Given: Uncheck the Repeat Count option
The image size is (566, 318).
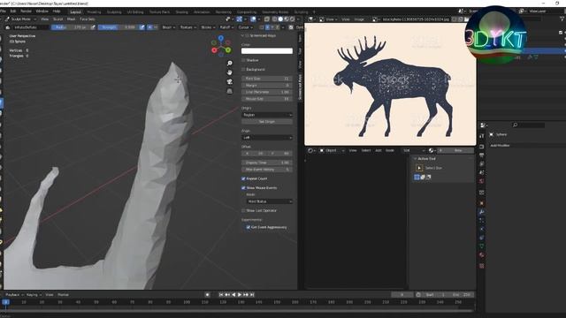Looking at the screenshot, I should (x=243, y=178).
